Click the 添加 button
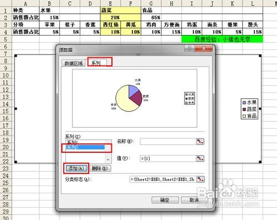 pyautogui.click(x=76, y=168)
